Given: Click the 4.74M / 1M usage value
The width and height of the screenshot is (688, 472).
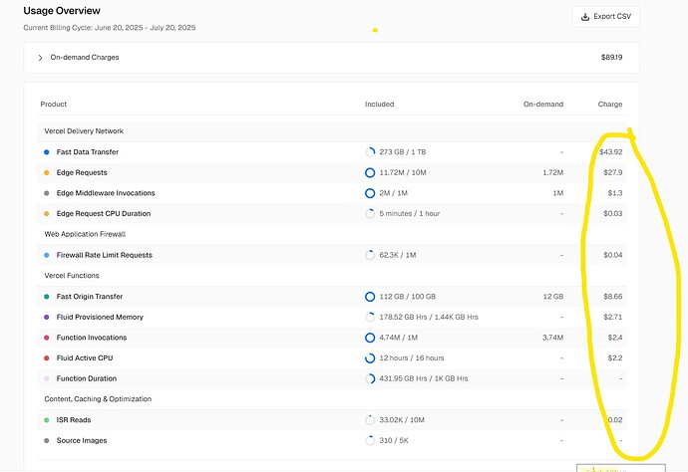Looking at the screenshot, I should [399, 338].
